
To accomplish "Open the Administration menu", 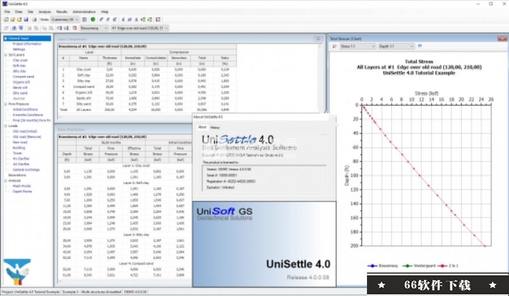I will point(84,12).
